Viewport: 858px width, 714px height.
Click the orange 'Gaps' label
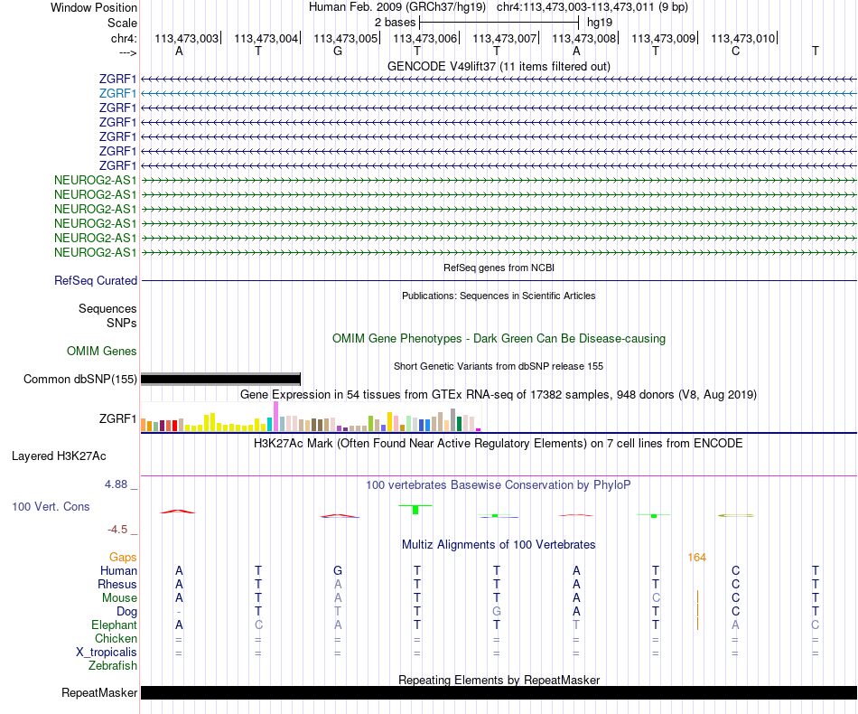pos(123,557)
